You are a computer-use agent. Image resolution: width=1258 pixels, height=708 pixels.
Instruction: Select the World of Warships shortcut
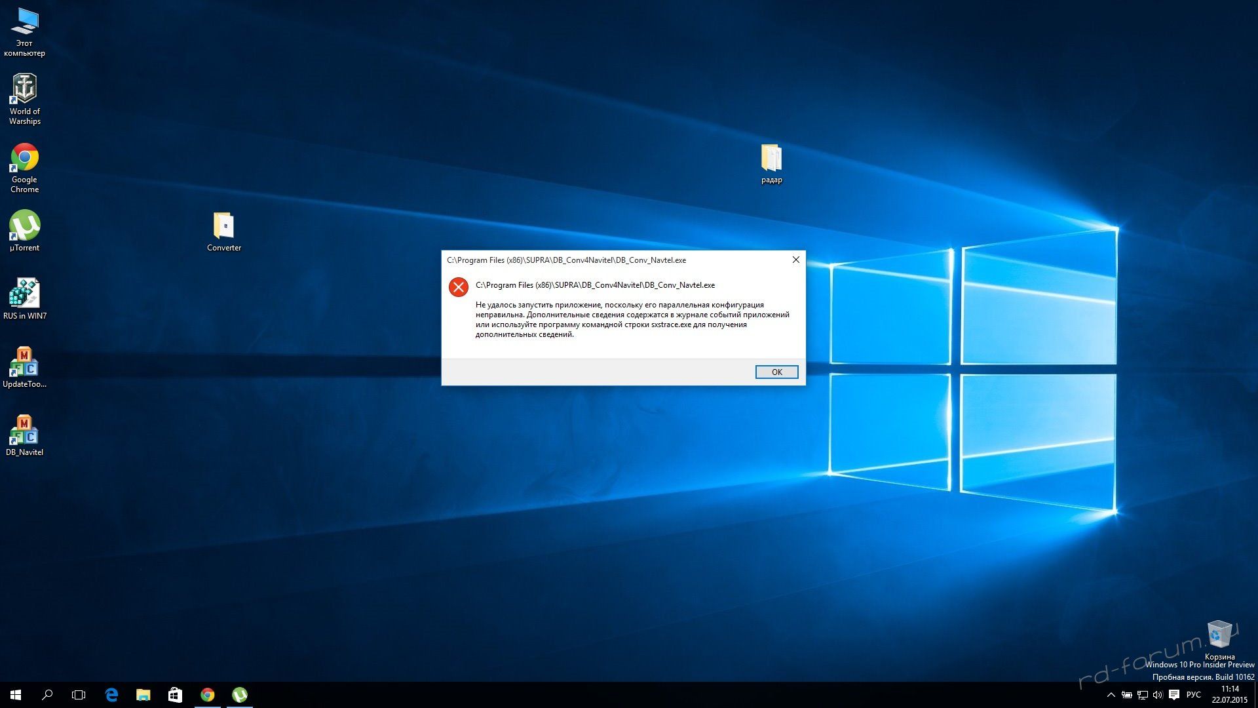coord(25,99)
